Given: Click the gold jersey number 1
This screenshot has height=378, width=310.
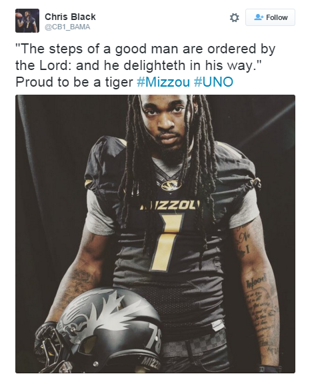Looking at the screenshot, I should (x=167, y=242).
